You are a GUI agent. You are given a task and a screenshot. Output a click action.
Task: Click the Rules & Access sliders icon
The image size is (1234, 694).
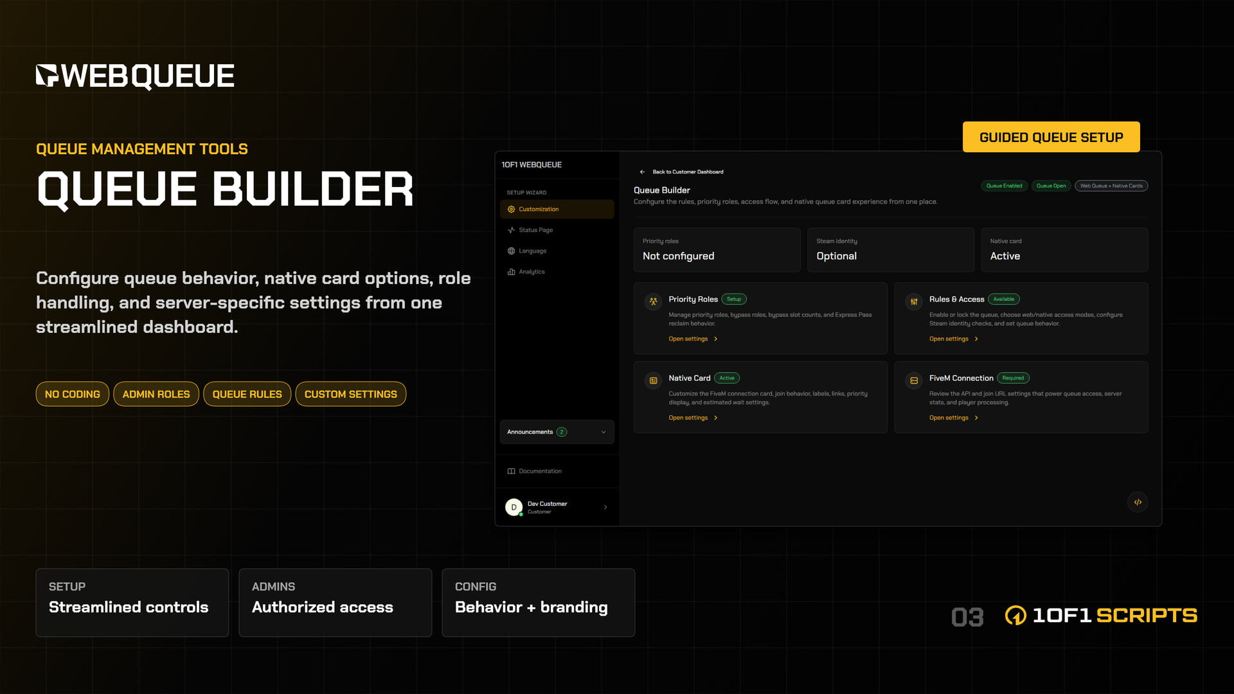click(x=914, y=301)
